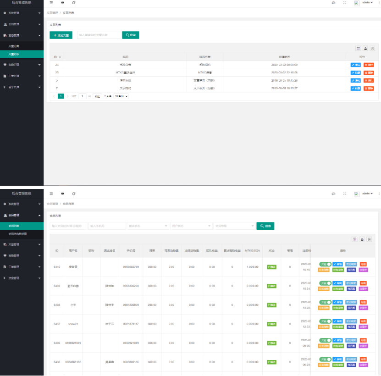
Task: Click the green 添加文章 button
Action: click(x=61, y=35)
